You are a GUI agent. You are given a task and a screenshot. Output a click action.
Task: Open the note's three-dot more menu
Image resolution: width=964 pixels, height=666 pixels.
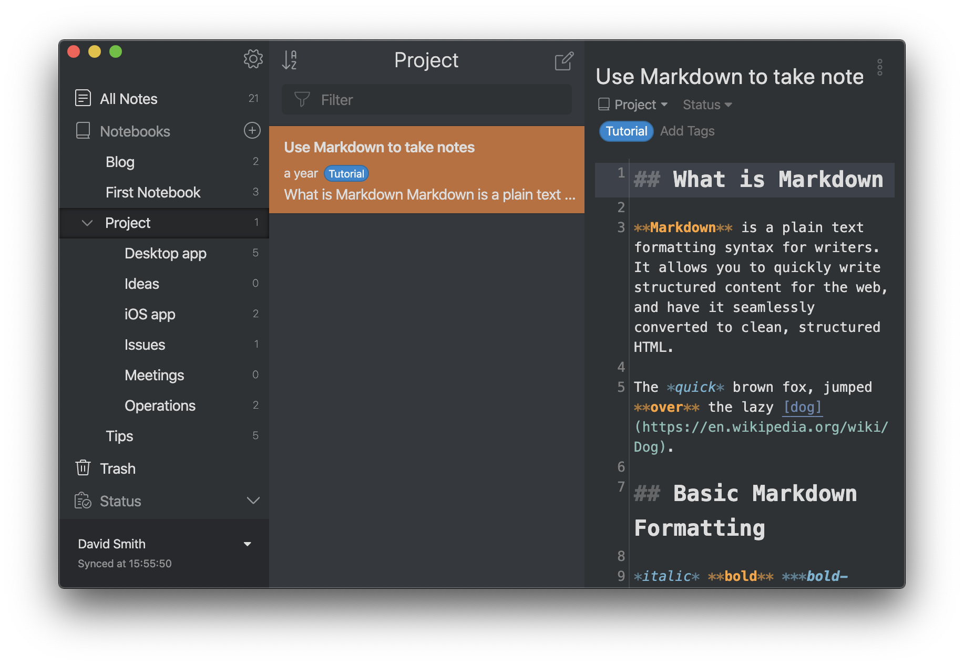click(879, 67)
